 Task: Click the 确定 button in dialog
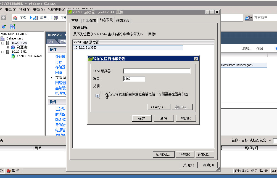point(142,118)
